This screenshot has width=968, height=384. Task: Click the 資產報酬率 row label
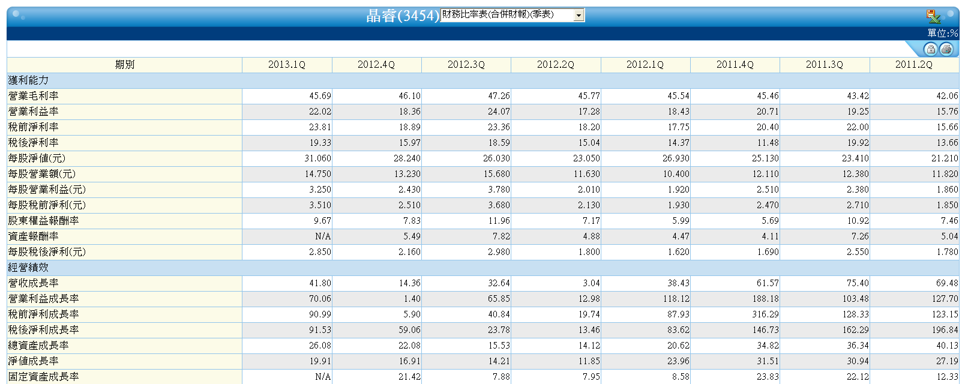click(x=33, y=236)
